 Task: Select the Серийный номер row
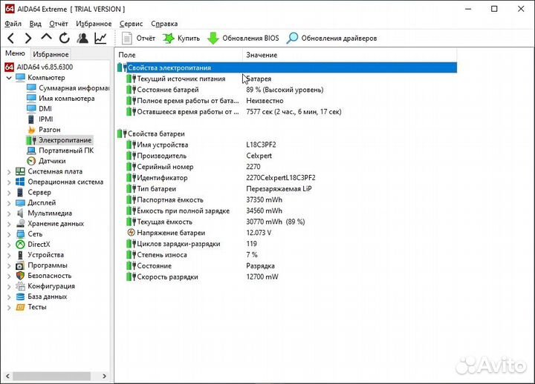coord(287,167)
